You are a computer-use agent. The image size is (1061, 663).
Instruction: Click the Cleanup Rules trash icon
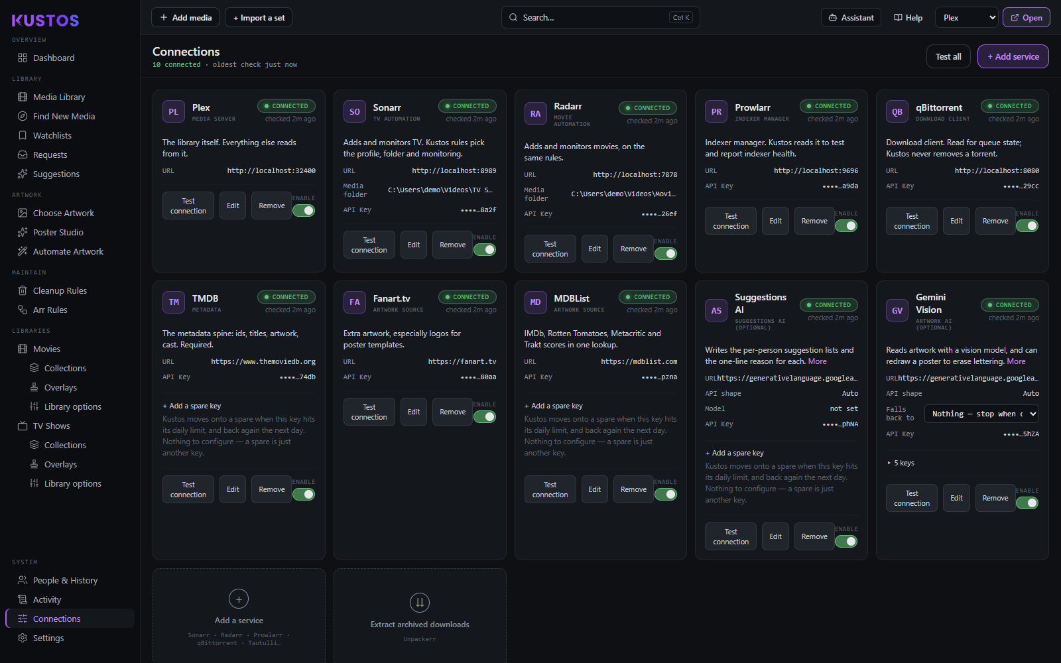[x=23, y=290]
